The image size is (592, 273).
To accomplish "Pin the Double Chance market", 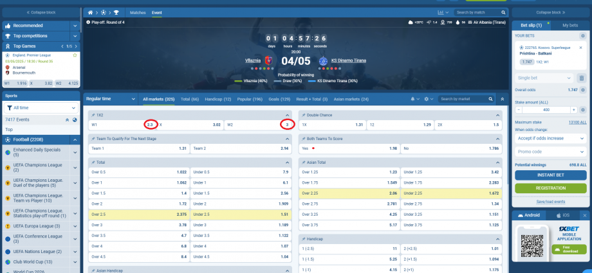I will [x=304, y=115].
